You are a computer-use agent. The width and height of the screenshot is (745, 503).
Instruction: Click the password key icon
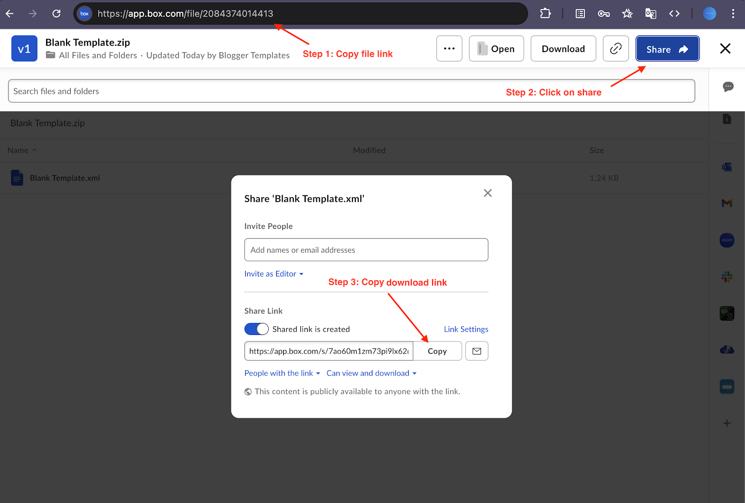(x=604, y=13)
